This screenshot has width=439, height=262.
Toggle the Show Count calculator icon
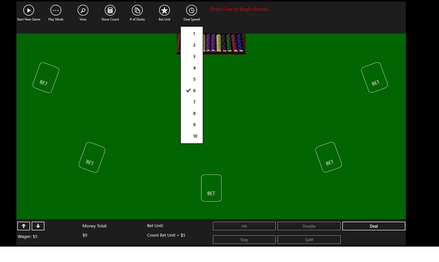pyautogui.click(x=110, y=10)
